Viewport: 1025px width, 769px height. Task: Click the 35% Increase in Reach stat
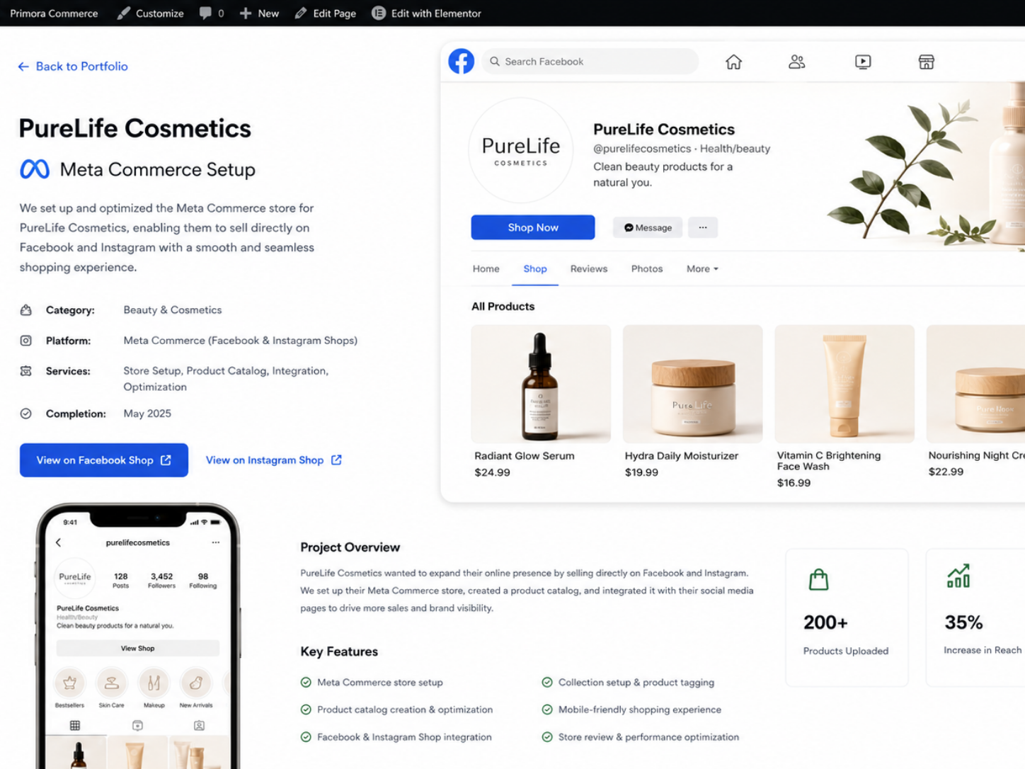click(975, 617)
